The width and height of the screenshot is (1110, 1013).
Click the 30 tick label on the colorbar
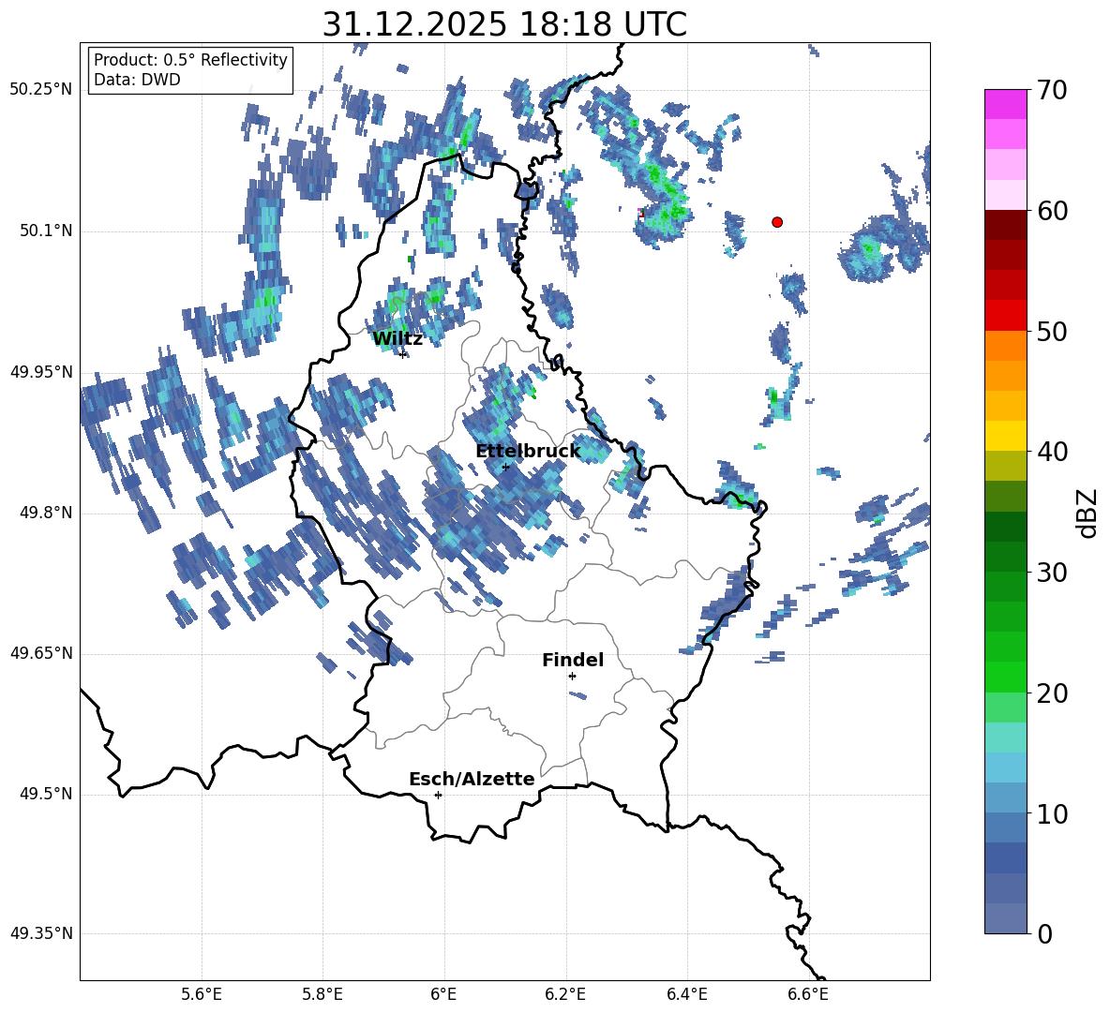(x=1052, y=573)
